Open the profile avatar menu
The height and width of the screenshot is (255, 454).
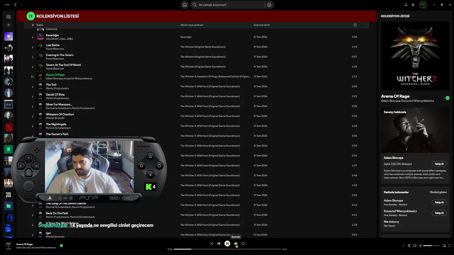point(423,5)
